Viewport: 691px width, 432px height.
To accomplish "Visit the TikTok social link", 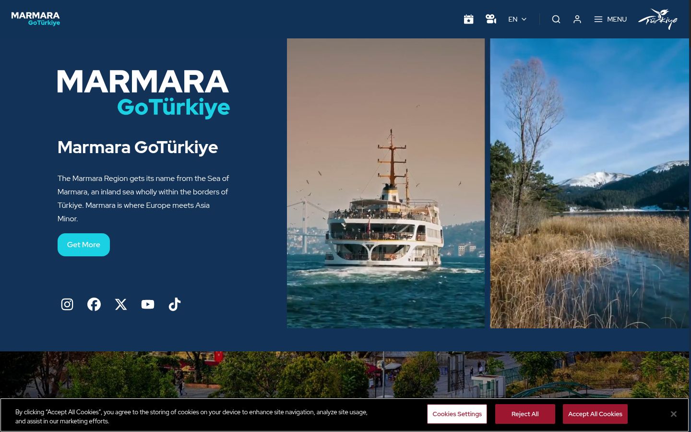I will (175, 304).
